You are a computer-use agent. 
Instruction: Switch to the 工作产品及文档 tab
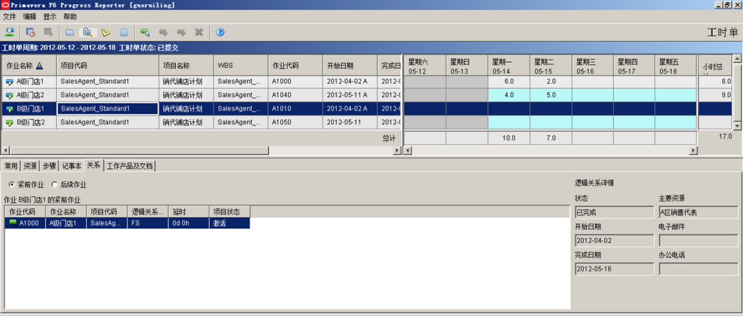(x=129, y=166)
